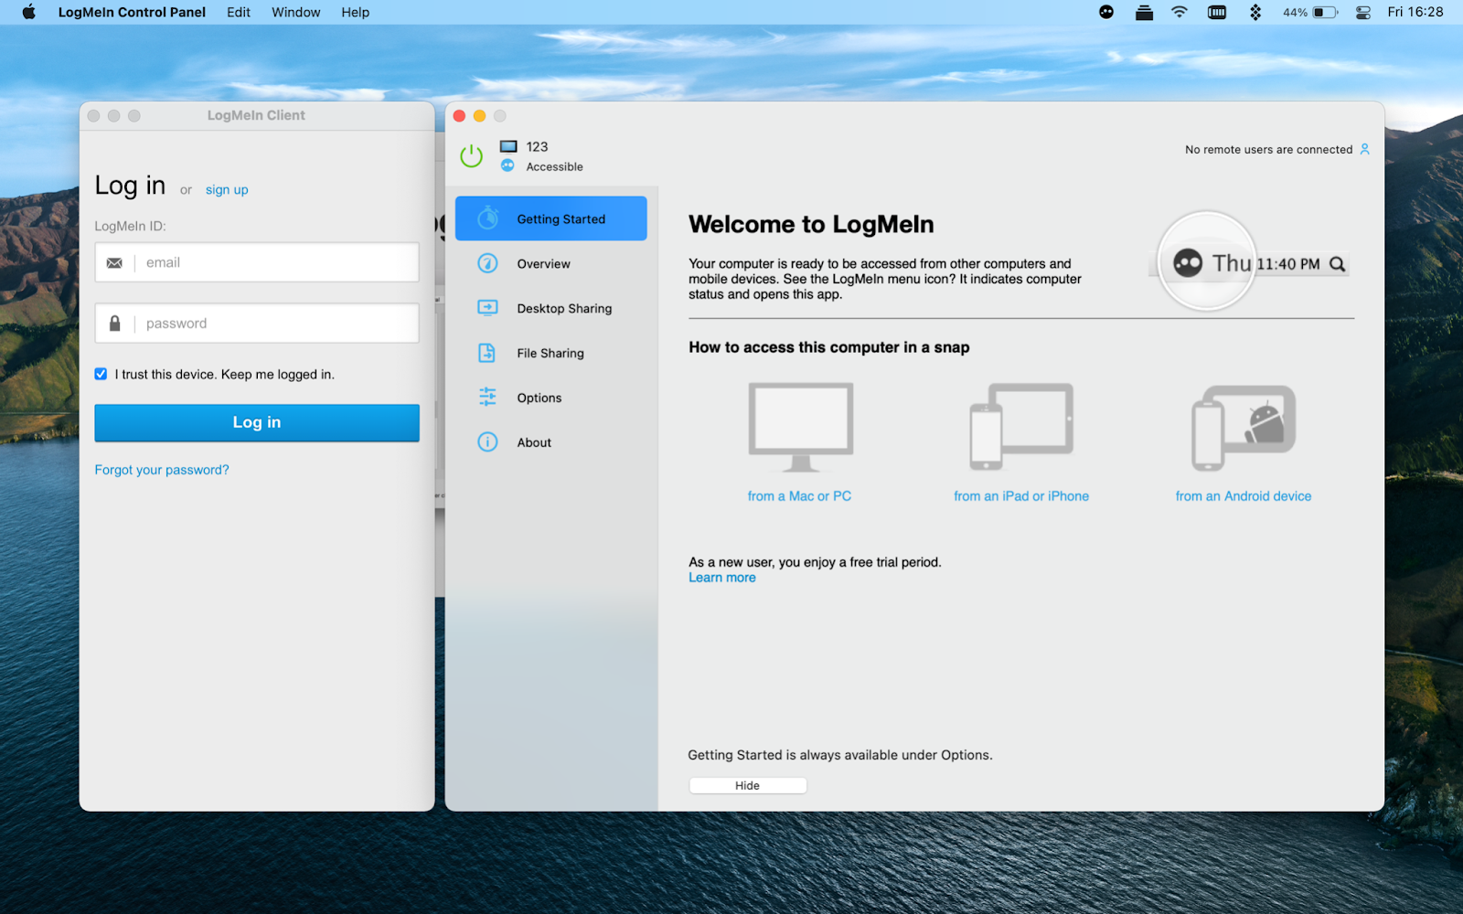This screenshot has height=914, width=1463.
Task: Click the iPad and iPhone illustration
Action: click(1021, 426)
